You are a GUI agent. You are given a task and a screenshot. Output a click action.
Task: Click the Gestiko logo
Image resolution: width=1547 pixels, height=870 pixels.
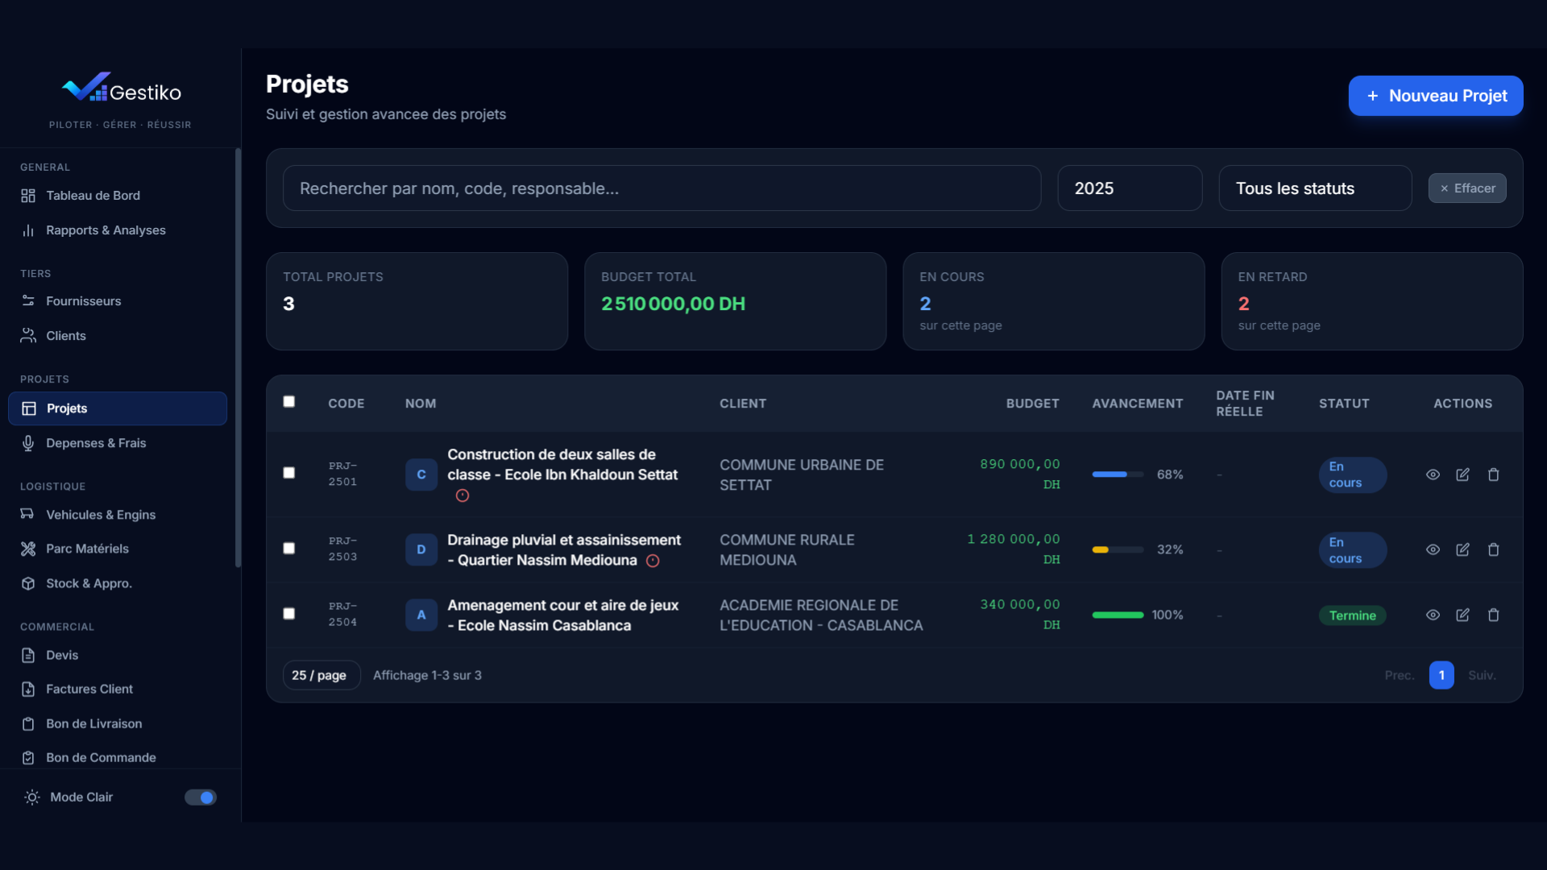pos(121,90)
